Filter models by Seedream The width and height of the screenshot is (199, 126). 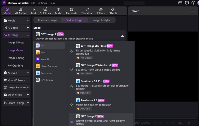[50, 73]
